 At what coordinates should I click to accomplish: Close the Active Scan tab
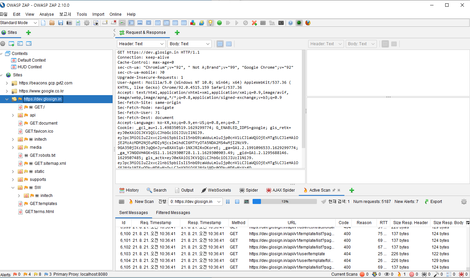[x=339, y=190]
